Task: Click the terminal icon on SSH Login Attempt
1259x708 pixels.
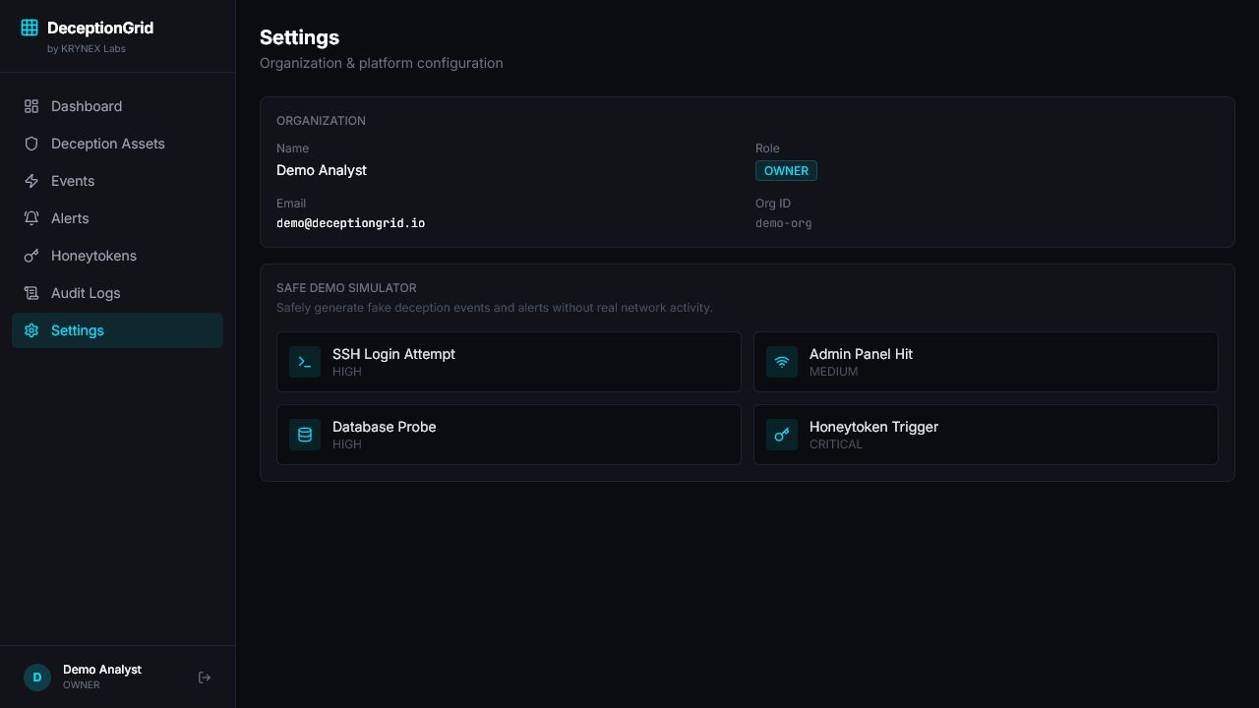Action: click(x=305, y=362)
